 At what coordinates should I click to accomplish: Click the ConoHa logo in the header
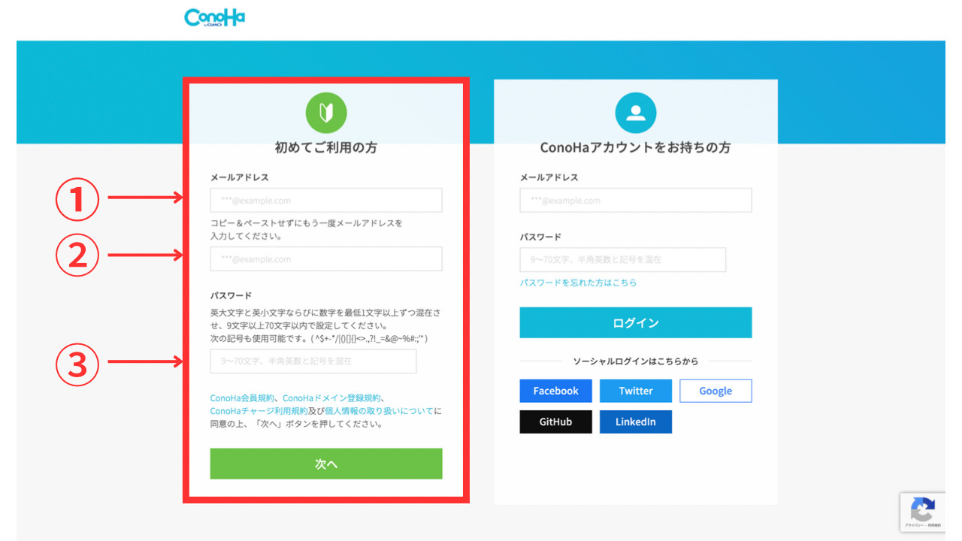coord(215,18)
